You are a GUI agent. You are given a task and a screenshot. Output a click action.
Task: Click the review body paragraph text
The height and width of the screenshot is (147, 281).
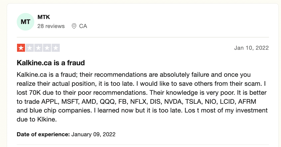pyautogui.click(x=142, y=97)
